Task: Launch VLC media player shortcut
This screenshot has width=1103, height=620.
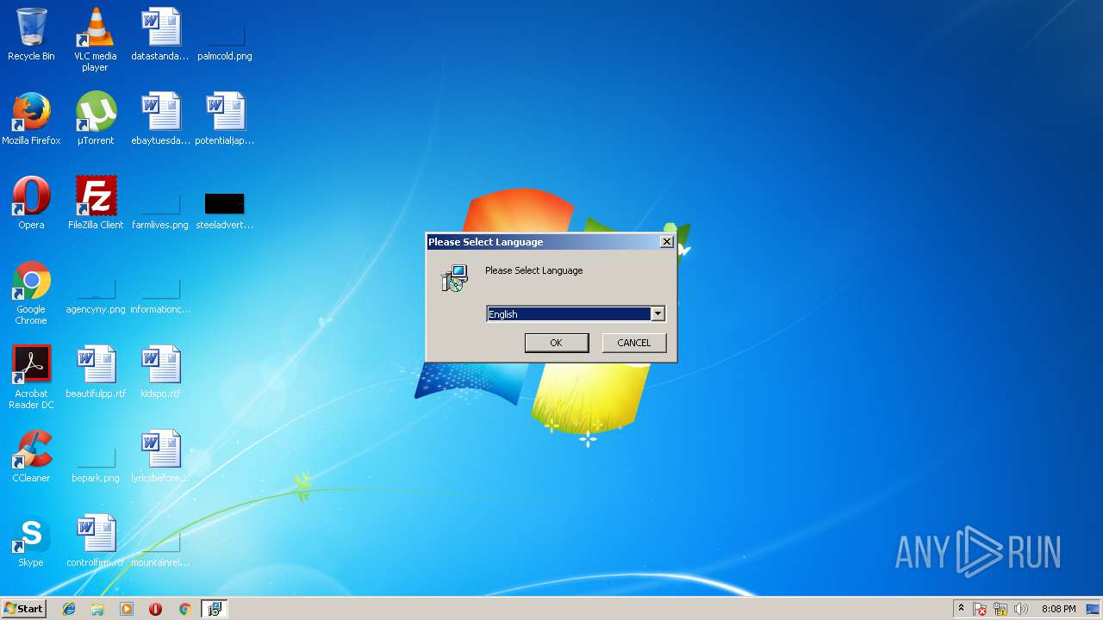Action: click(x=95, y=40)
